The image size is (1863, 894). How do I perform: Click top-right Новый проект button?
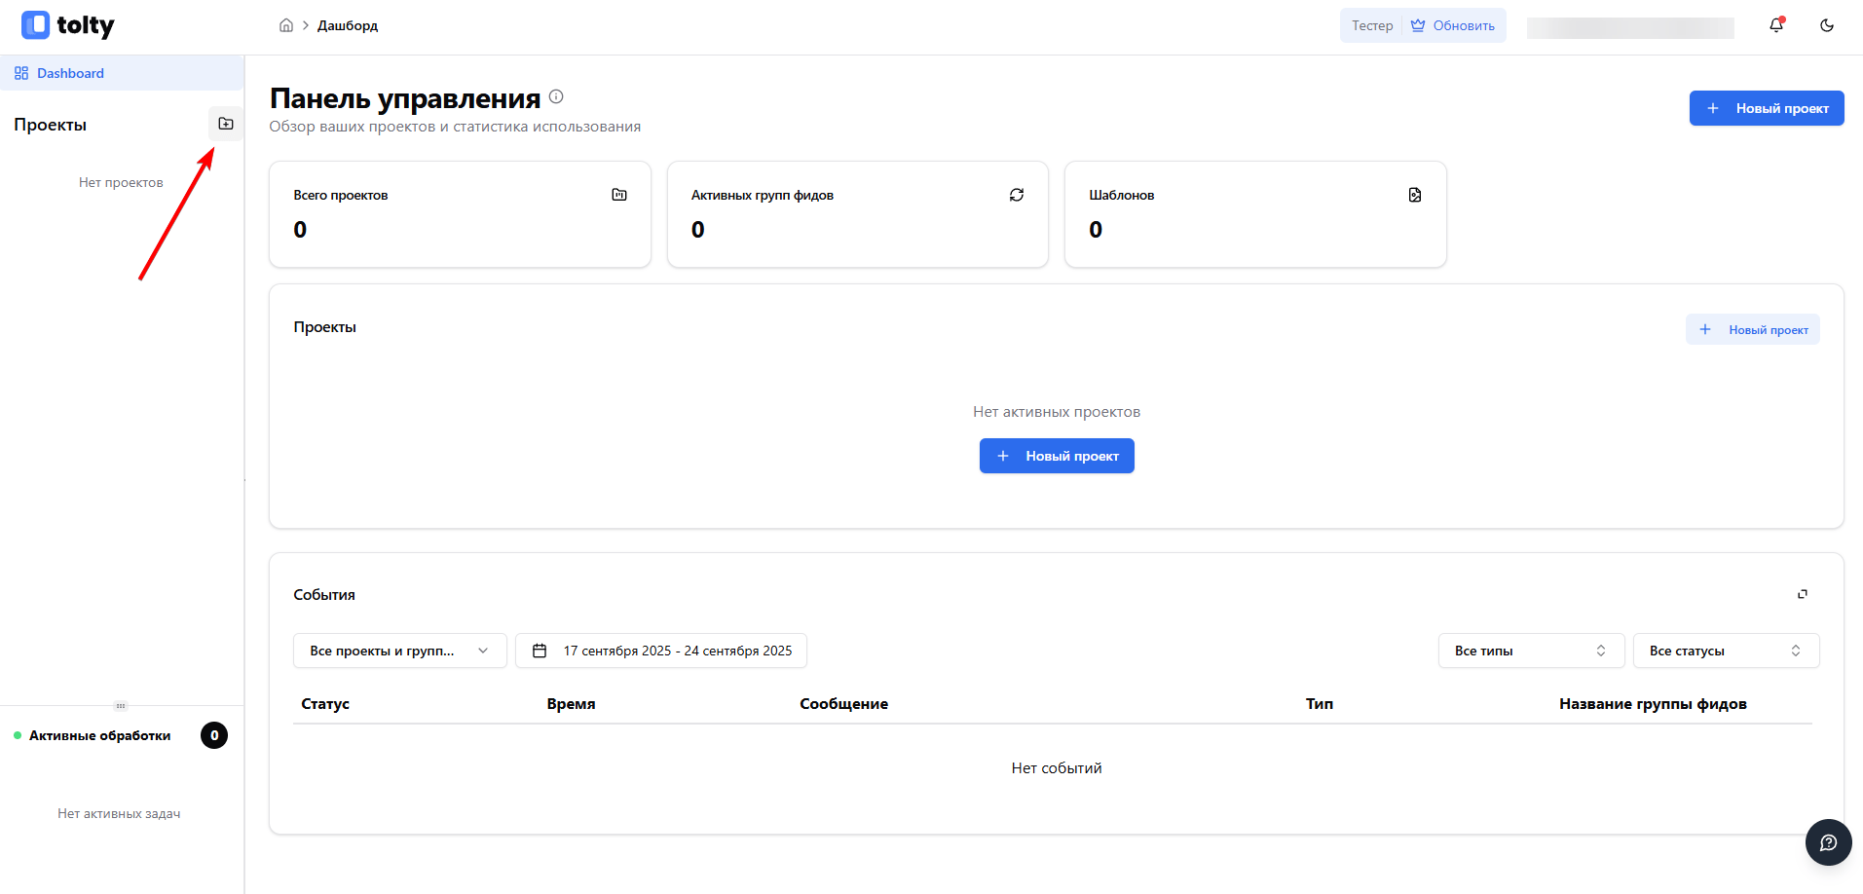[x=1767, y=108]
